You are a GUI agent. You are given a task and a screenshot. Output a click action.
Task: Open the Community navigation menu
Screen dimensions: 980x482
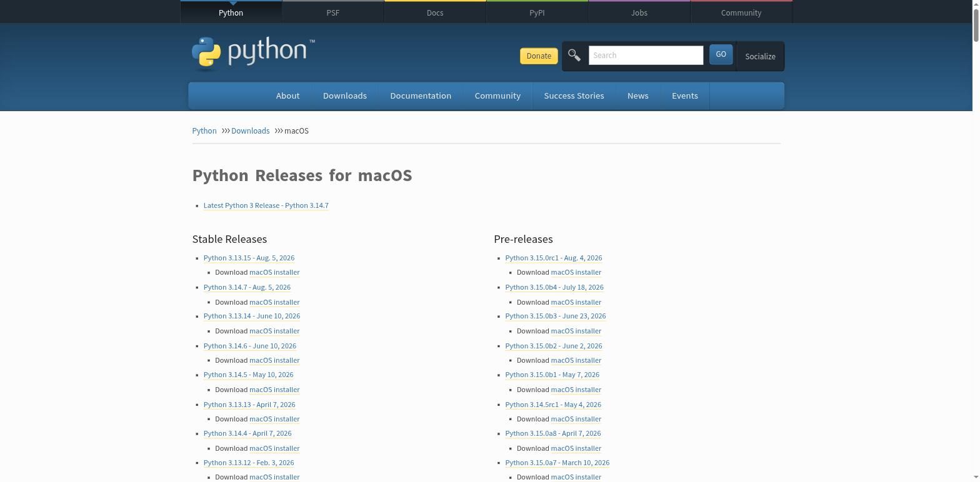click(497, 96)
